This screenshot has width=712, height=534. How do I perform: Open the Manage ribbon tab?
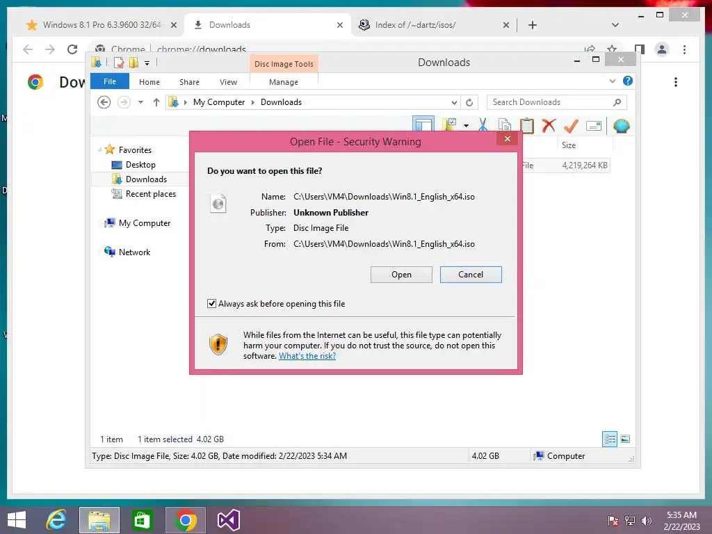tap(284, 82)
